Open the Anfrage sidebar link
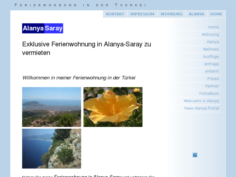Viewport: 236px width, 177px height. click(x=211, y=64)
